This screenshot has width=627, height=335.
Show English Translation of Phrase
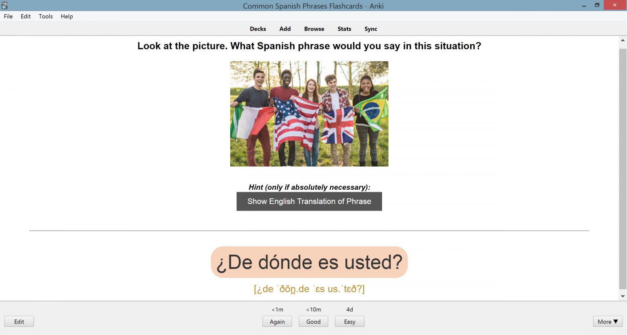click(309, 201)
